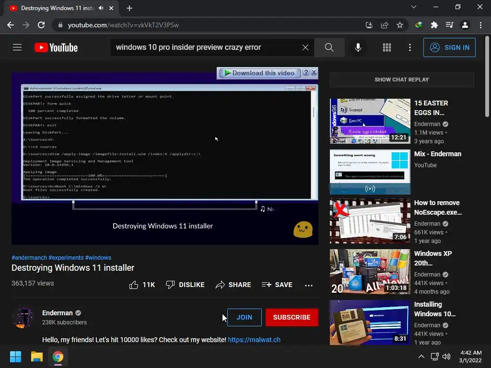This screenshot has height=368, width=491.
Task: Open the taskbar clock and date
Action: [470, 356]
